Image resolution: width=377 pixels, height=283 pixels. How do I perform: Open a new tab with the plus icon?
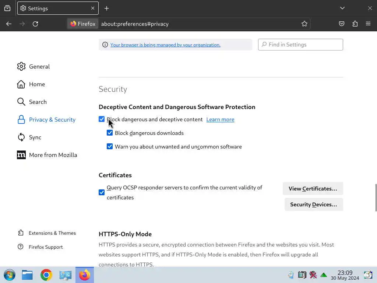tap(107, 8)
